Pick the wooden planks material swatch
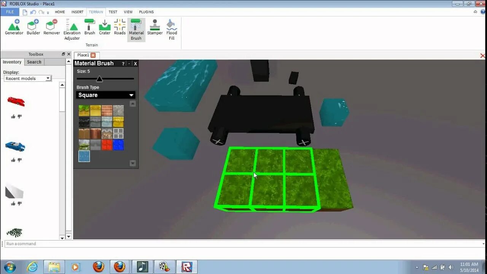This screenshot has height=274, width=487. pyautogui.click(x=84, y=134)
